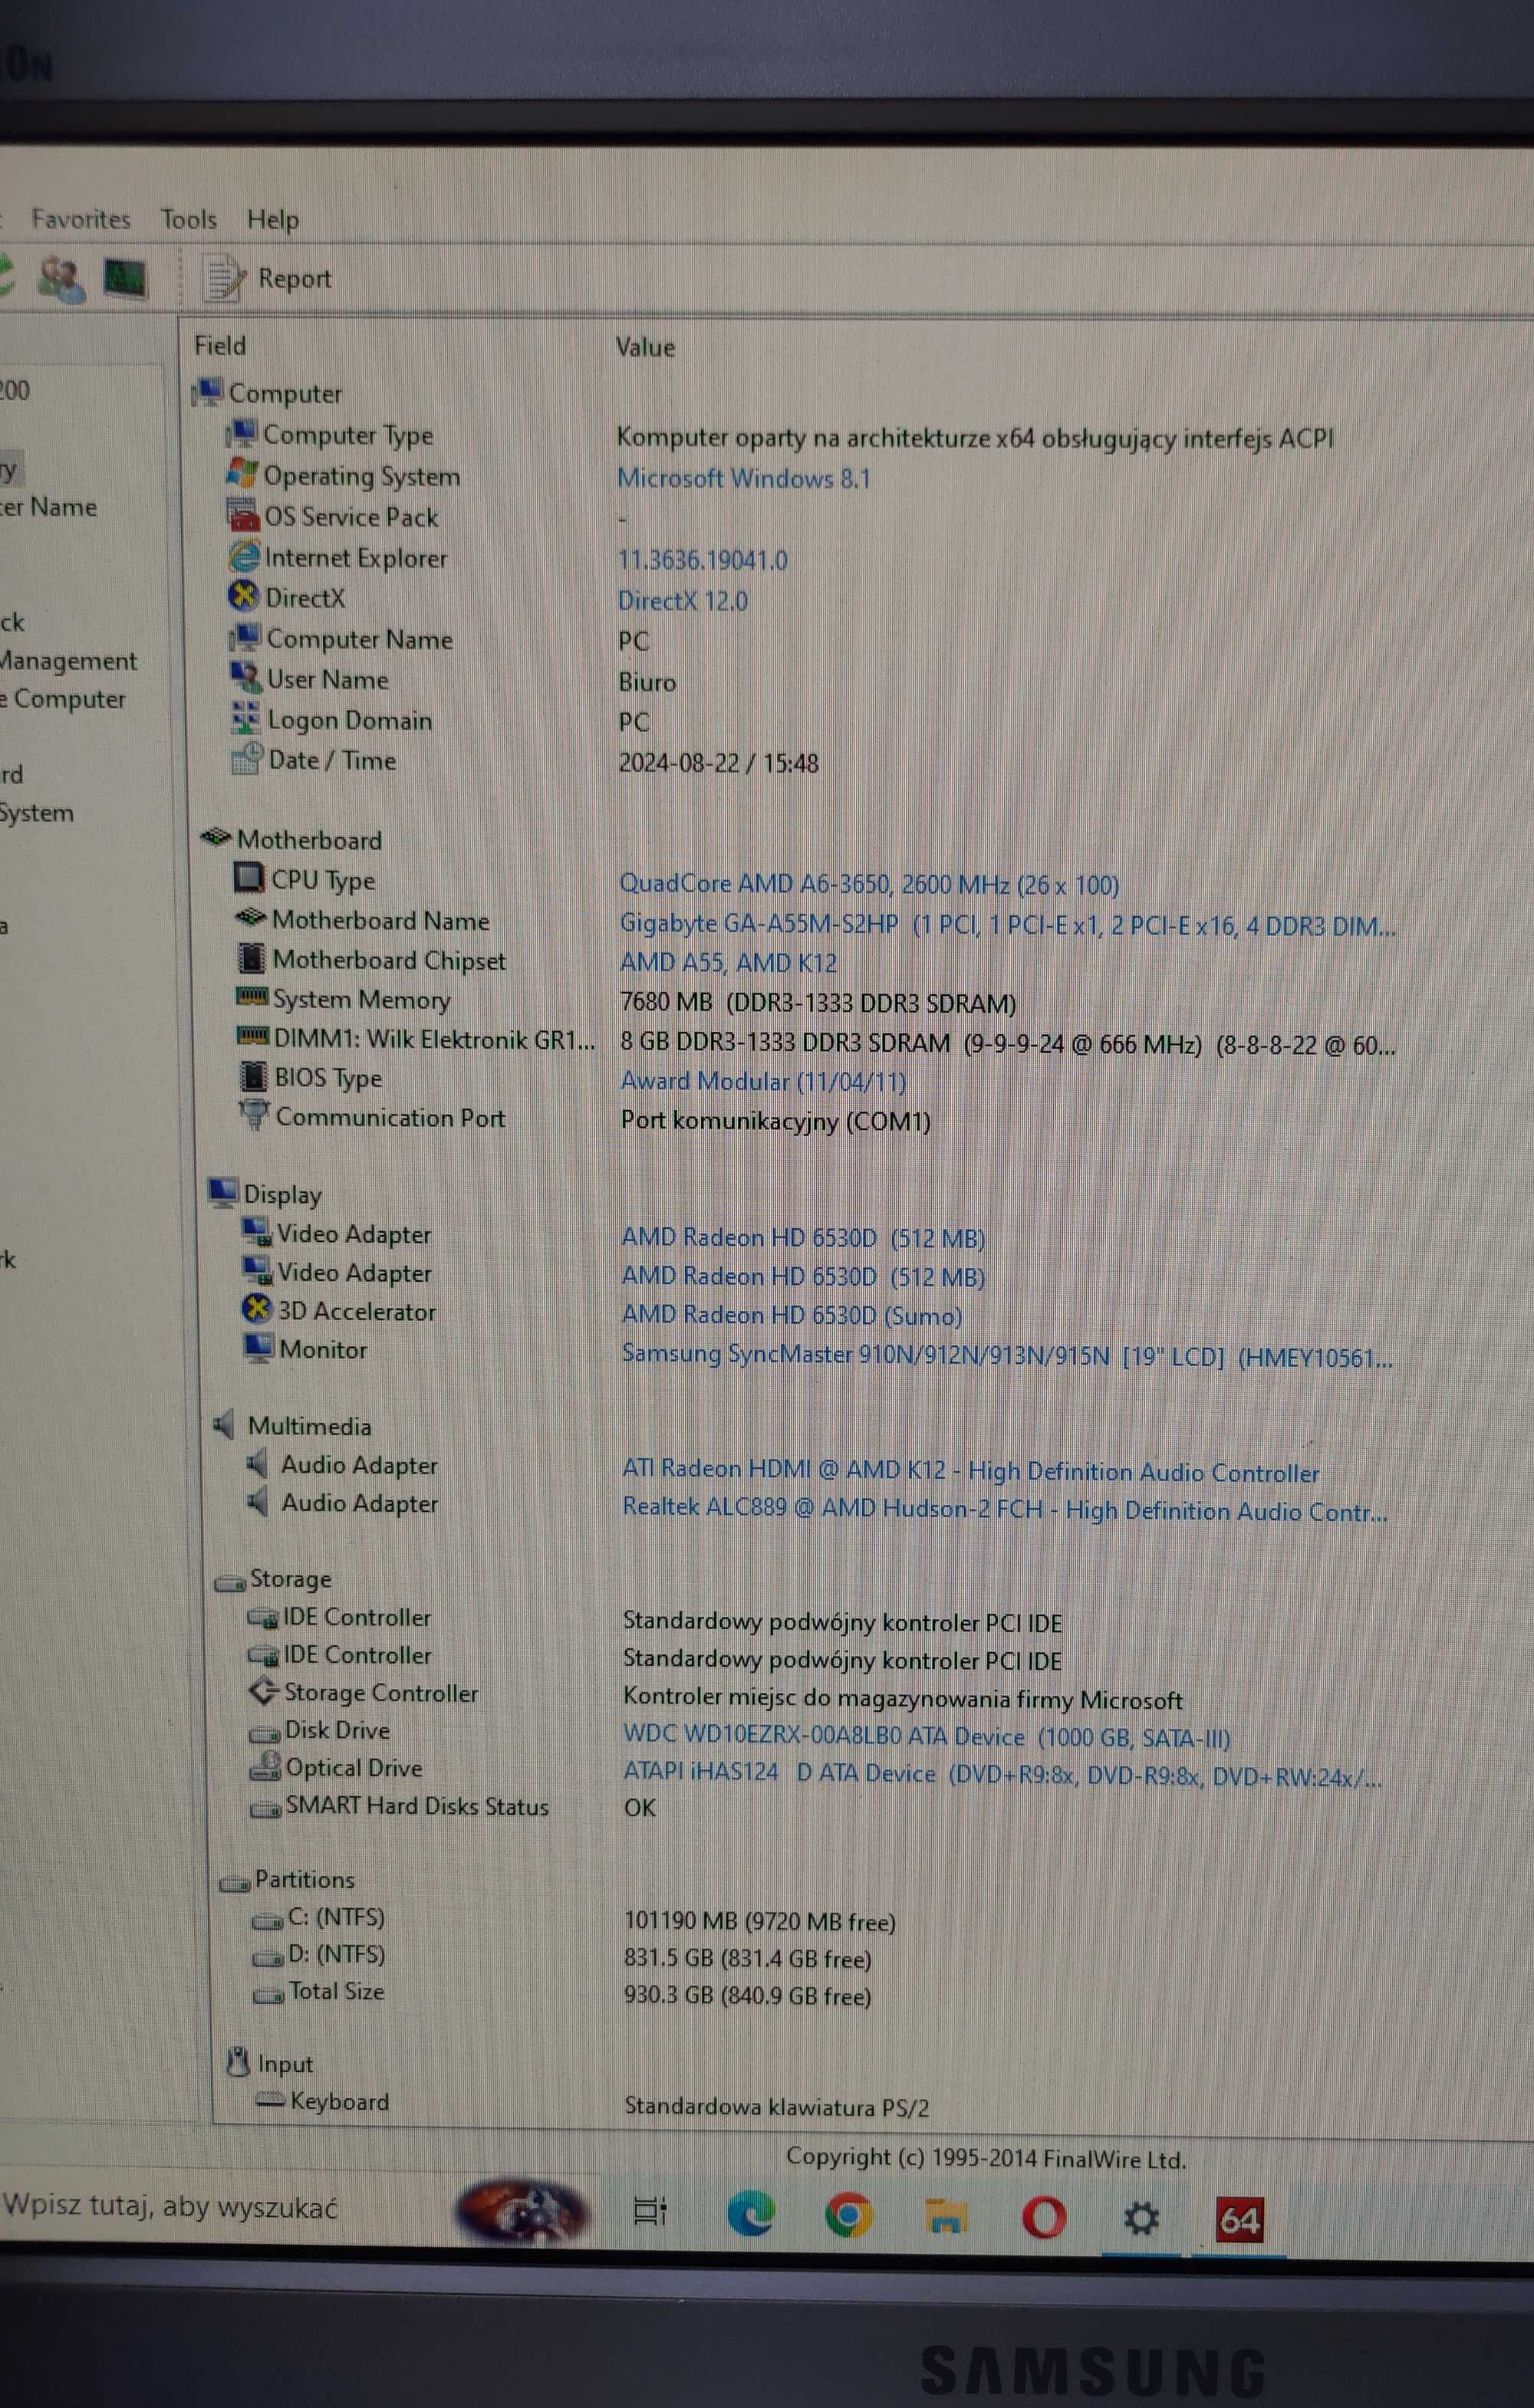Click the 3D Accelerator icon

(x=257, y=1309)
